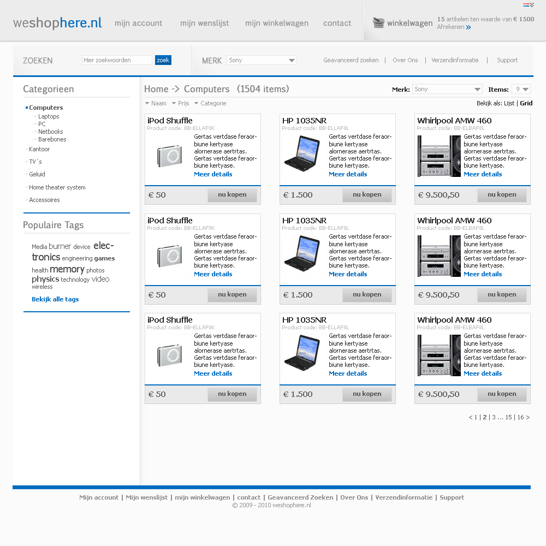Open Meer details for second row HP 1035NR
546x546 pixels.
pyautogui.click(x=347, y=274)
